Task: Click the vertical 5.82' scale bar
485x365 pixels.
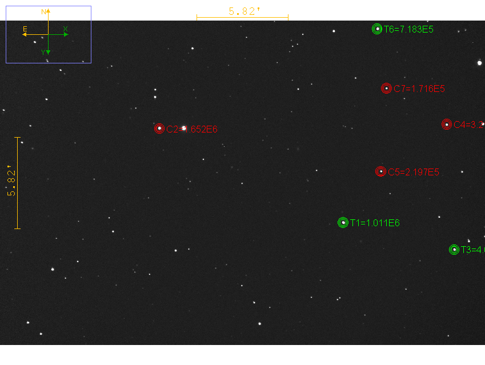Action: [17, 183]
